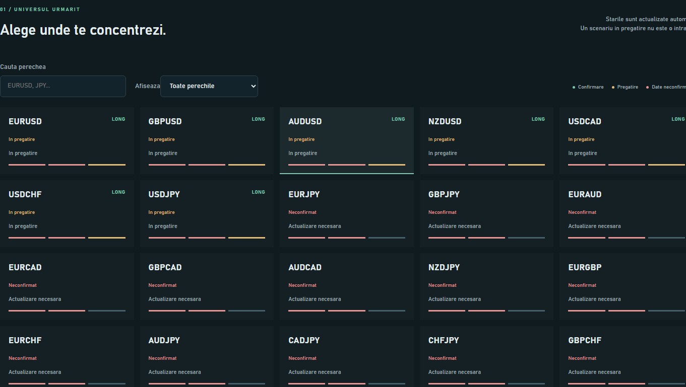Click Actualizare necesara on GBPJPY card
This screenshot has height=387, width=686.
tap(455, 226)
